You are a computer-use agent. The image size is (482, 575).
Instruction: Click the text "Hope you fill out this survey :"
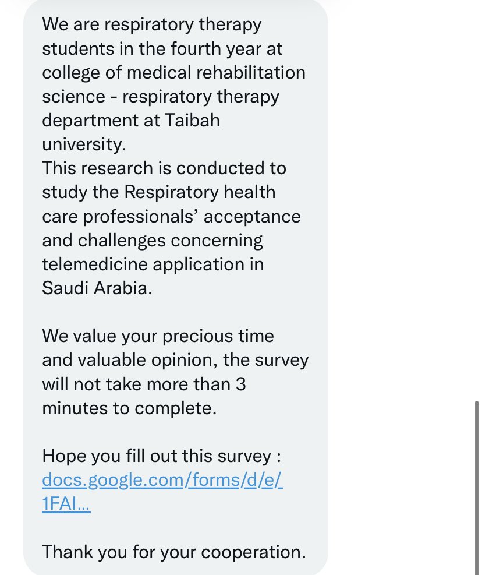[x=162, y=456]
